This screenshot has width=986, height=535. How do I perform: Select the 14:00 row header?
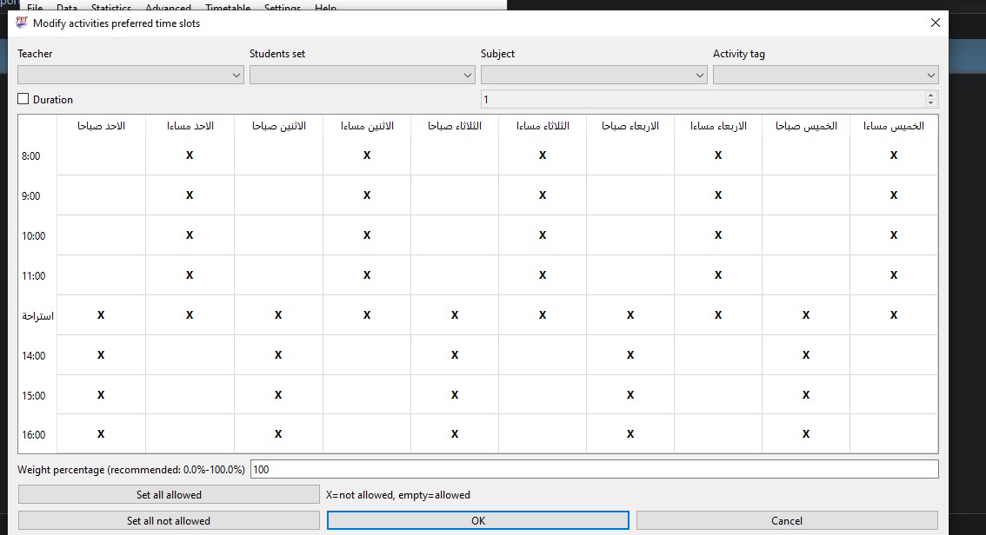point(37,355)
